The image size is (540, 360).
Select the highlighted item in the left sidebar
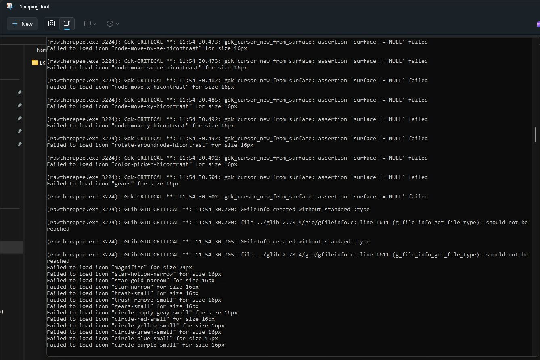click(12, 247)
